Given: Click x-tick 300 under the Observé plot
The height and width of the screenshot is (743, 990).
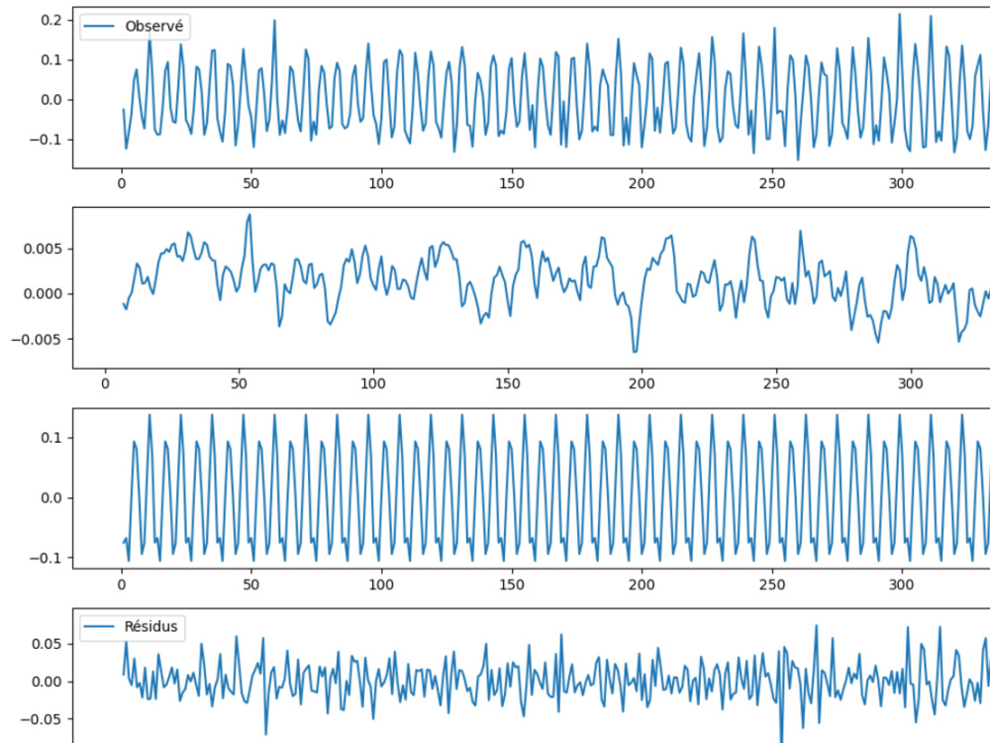Looking at the screenshot, I should point(901,184).
